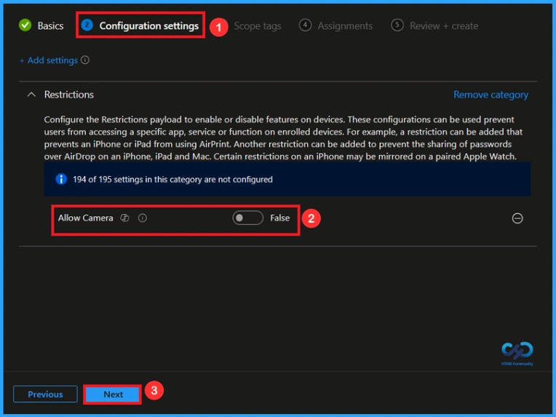The height and width of the screenshot is (417, 556).
Task: Go to the Scope tags step
Action: pos(258,26)
